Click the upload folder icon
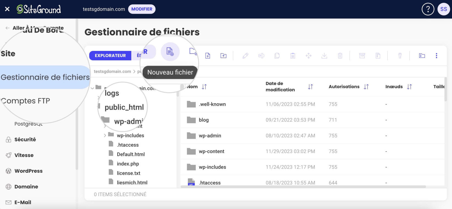Screen dimensions: 452x209 [224, 56]
